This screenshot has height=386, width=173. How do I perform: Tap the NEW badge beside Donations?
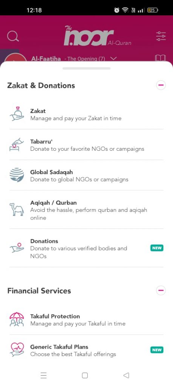point(157,248)
